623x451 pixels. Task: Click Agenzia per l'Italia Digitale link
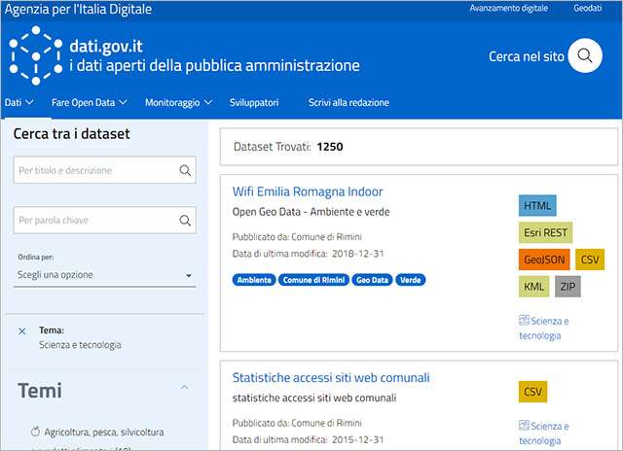point(78,9)
